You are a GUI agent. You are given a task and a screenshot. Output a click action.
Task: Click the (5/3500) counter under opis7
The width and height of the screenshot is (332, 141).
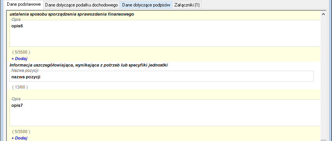coord(21,131)
